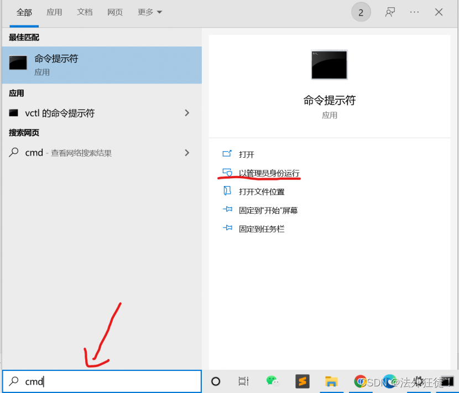Open the 更多 dropdown menu
Image resolution: width=459 pixels, height=393 pixels.
tap(149, 12)
